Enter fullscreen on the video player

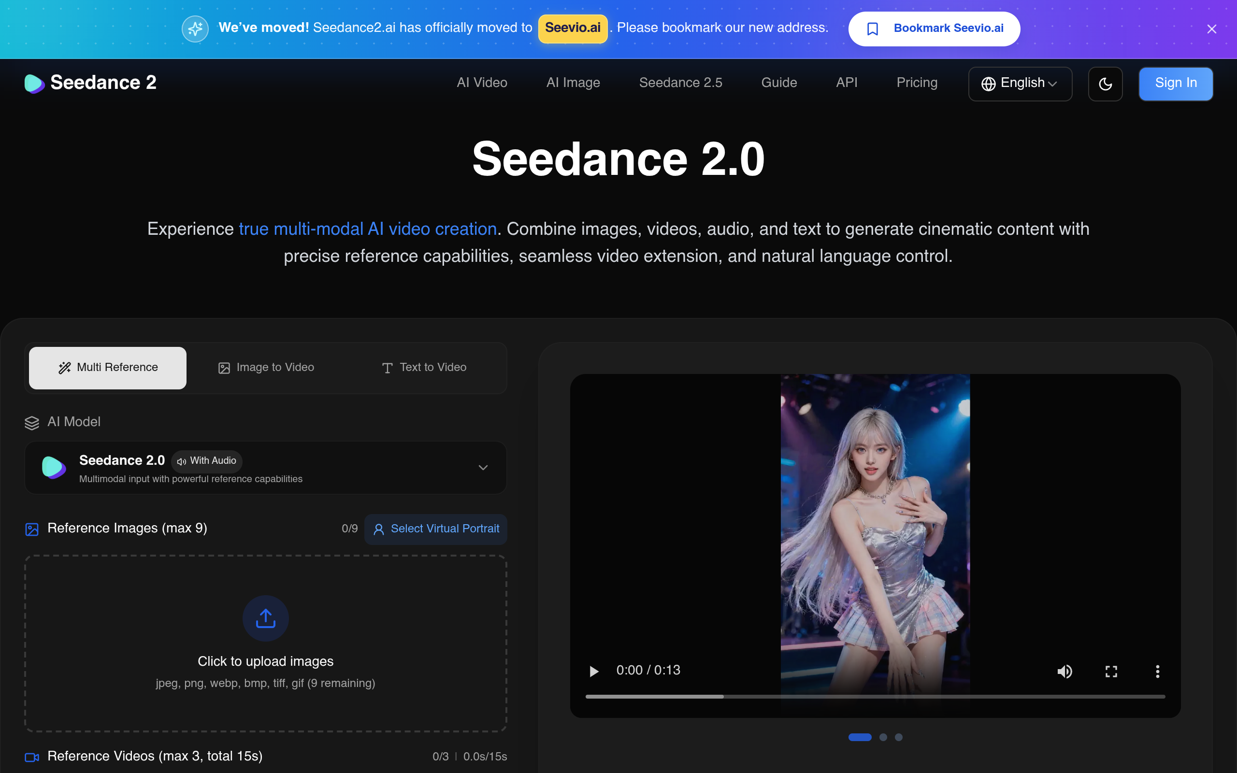[1111, 671]
